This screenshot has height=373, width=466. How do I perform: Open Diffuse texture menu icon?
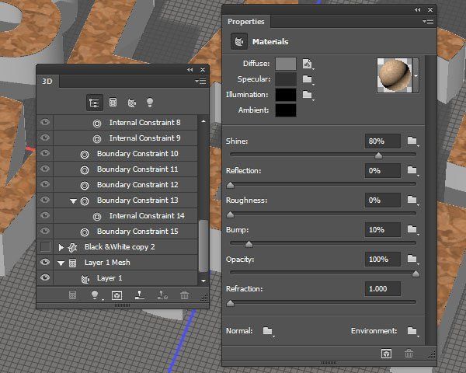pyautogui.click(x=308, y=64)
